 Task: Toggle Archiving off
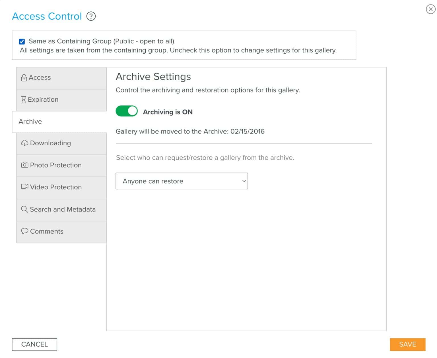(127, 111)
